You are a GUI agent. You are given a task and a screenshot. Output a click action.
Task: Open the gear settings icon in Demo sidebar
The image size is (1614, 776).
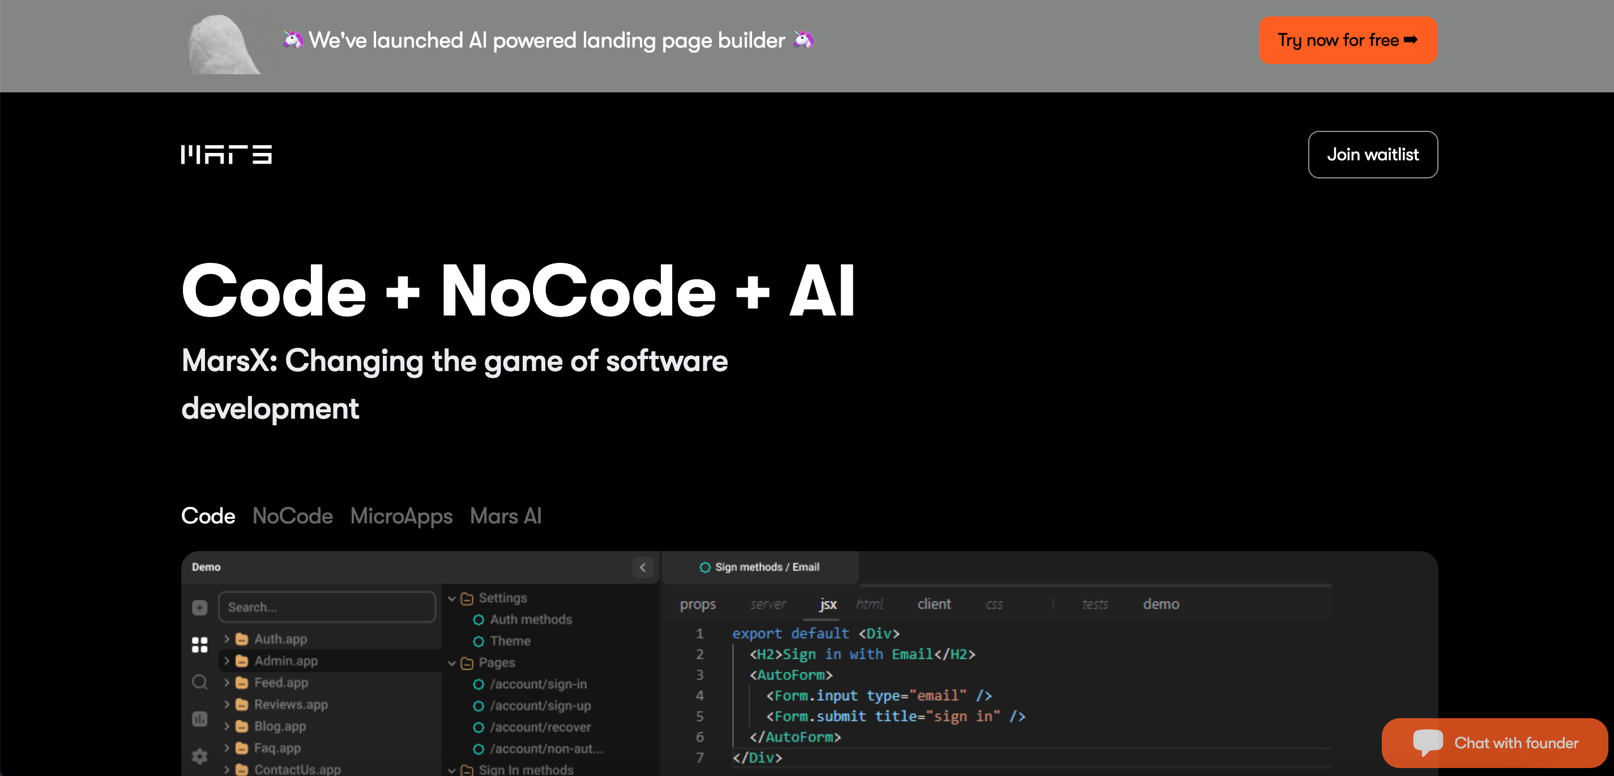pyautogui.click(x=199, y=757)
